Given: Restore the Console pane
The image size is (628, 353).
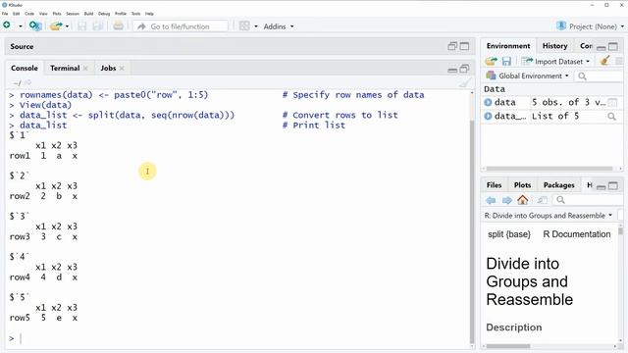Looking at the screenshot, I should (464, 69).
